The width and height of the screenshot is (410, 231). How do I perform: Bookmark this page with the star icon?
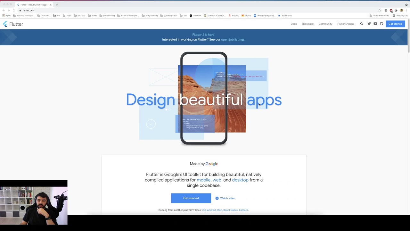point(380,10)
